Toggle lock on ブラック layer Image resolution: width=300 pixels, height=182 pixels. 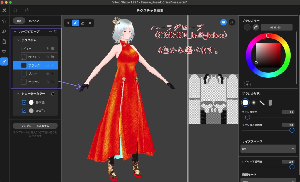47,65
